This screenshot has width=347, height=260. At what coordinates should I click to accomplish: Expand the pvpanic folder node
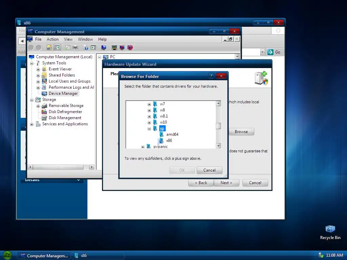pyautogui.click(x=143, y=147)
